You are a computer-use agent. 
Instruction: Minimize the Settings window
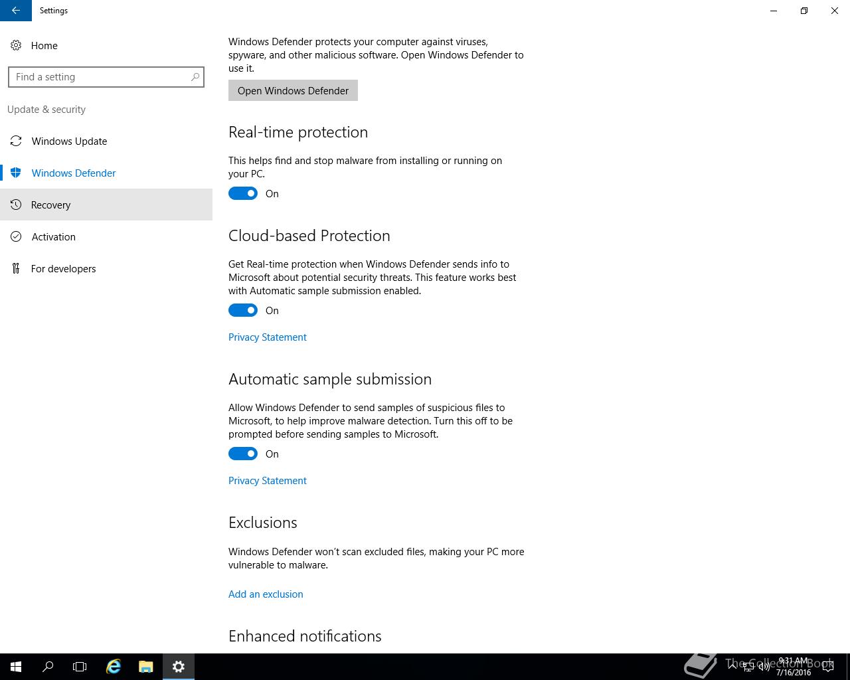(774, 11)
